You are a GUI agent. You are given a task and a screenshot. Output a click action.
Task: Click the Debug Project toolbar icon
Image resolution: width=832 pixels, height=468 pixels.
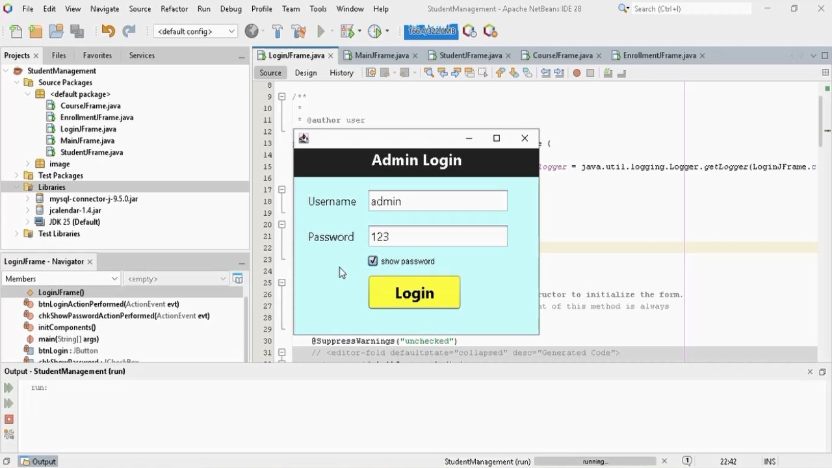[x=346, y=31]
